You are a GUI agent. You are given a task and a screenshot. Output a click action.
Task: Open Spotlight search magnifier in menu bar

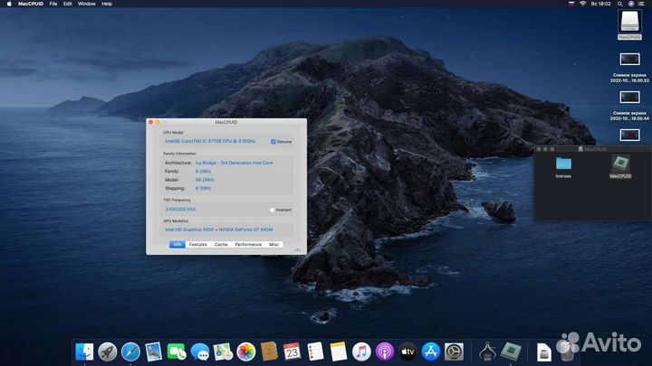click(619, 4)
